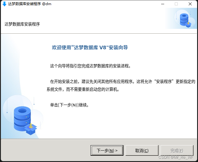Close the DM database installer window
This screenshot has height=162, width=198.
190,4
